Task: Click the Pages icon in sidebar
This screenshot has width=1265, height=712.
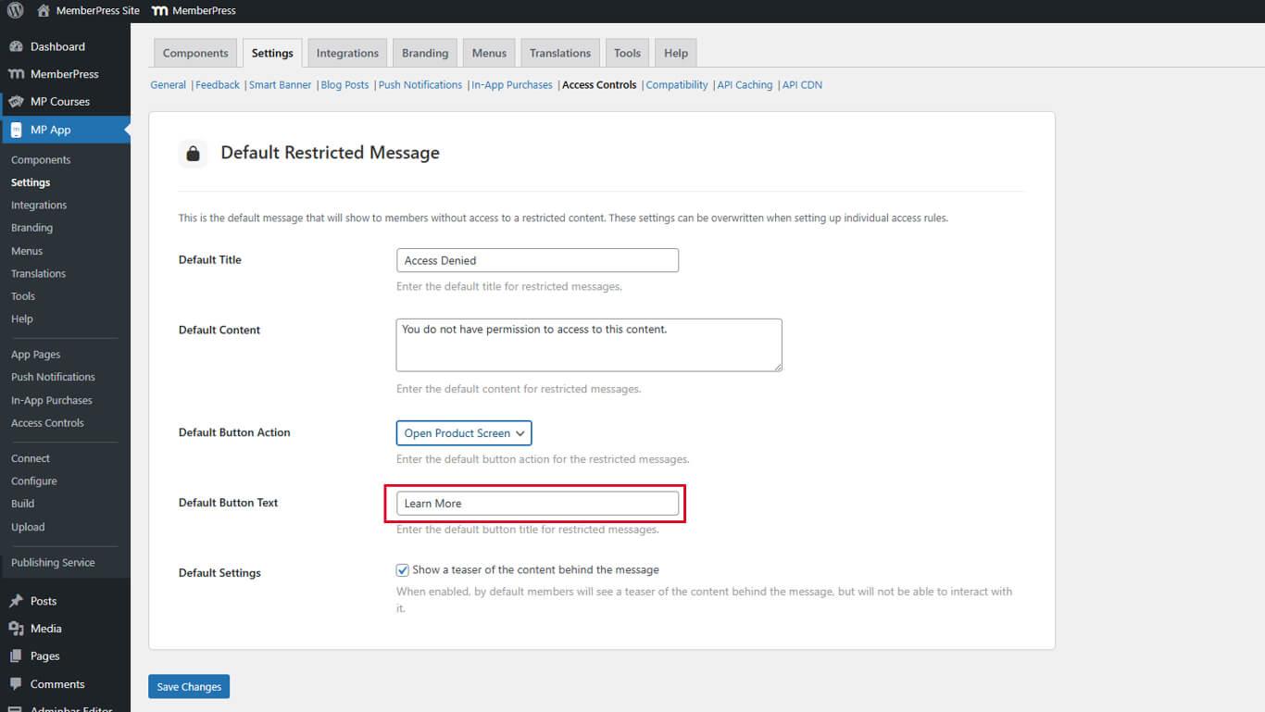Action: 16,656
